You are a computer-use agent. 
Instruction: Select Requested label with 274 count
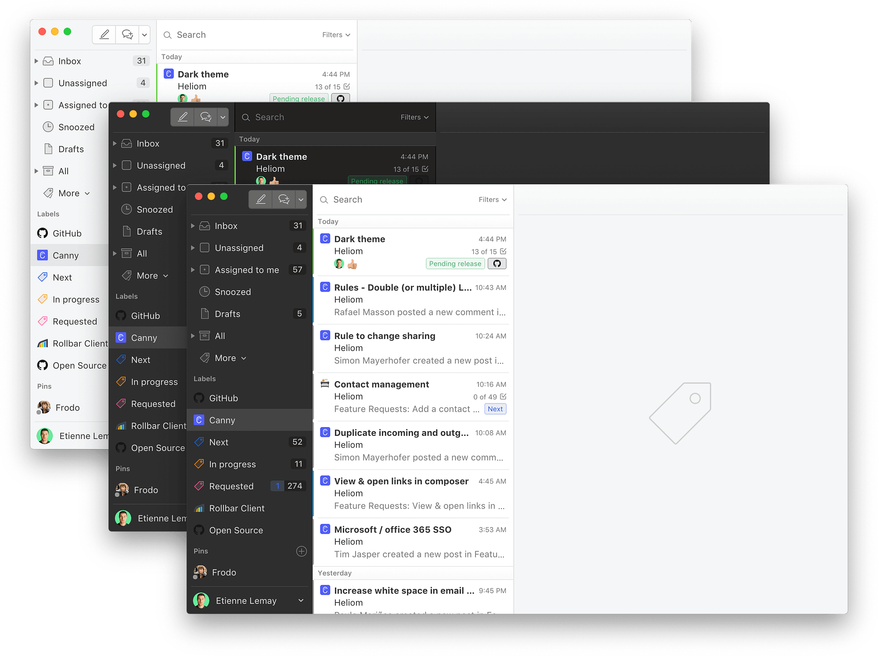coord(231,486)
